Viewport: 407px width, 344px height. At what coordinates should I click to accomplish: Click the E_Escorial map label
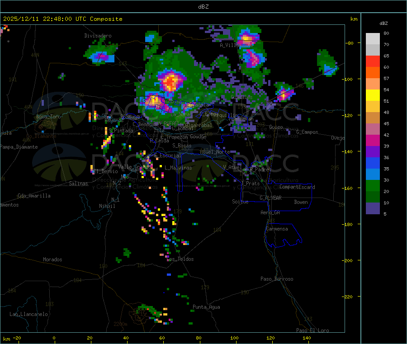pyautogui.click(x=168, y=156)
